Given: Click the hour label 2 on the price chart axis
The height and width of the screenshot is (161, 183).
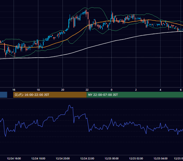Looking at the screenshot, I should click(136, 90).
